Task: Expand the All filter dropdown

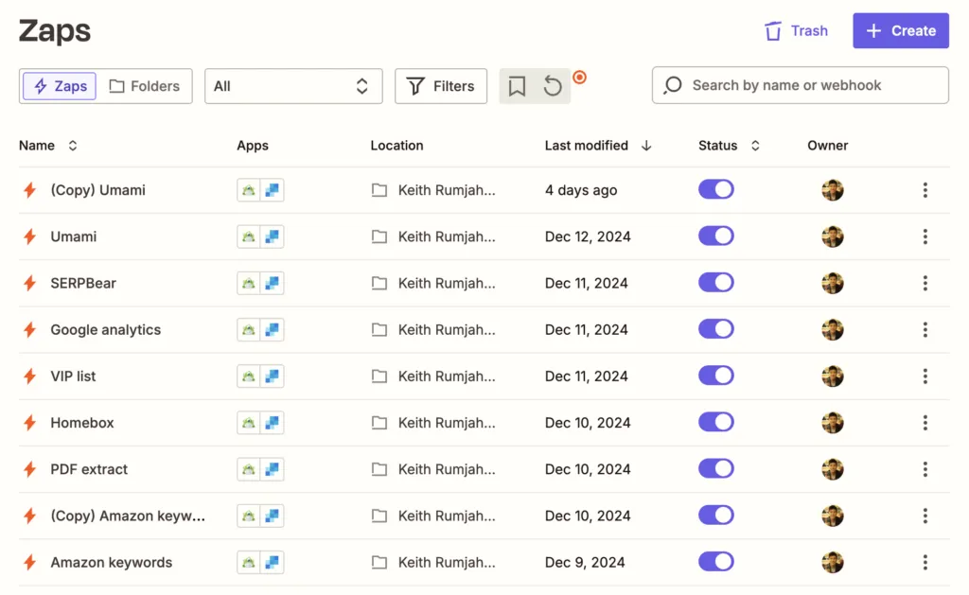Action: tap(293, 86)
